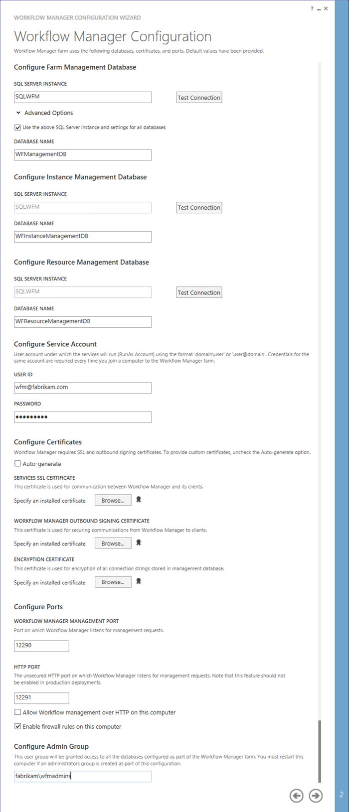Click the WFInstanceManagementDB database name field

[x=83, y=236]
